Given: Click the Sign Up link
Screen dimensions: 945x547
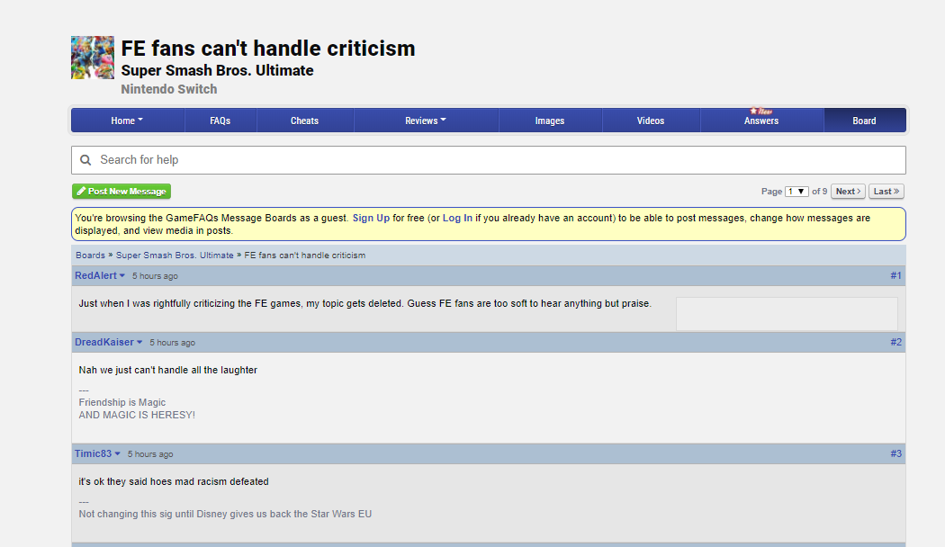Looking at the screenshot, I should pos(371,218).
